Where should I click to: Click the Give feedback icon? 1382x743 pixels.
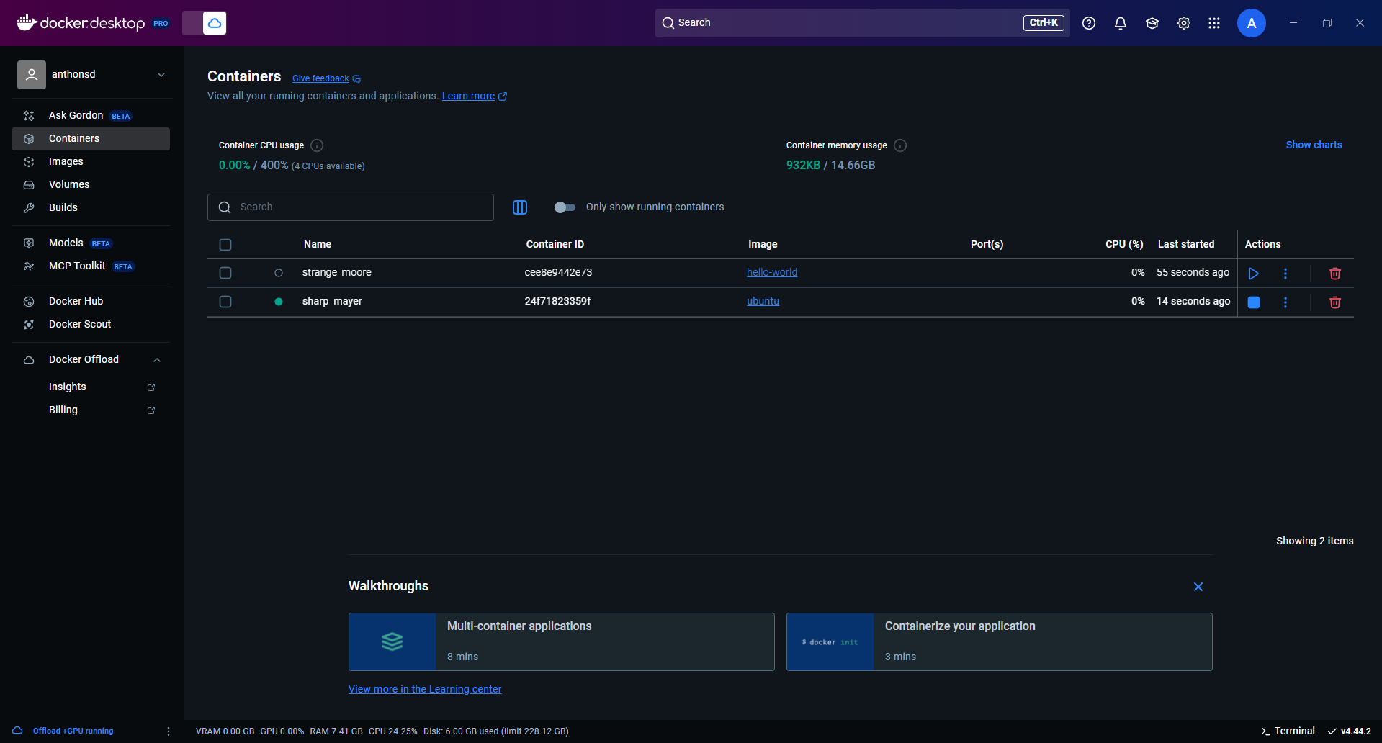(356, 79)
